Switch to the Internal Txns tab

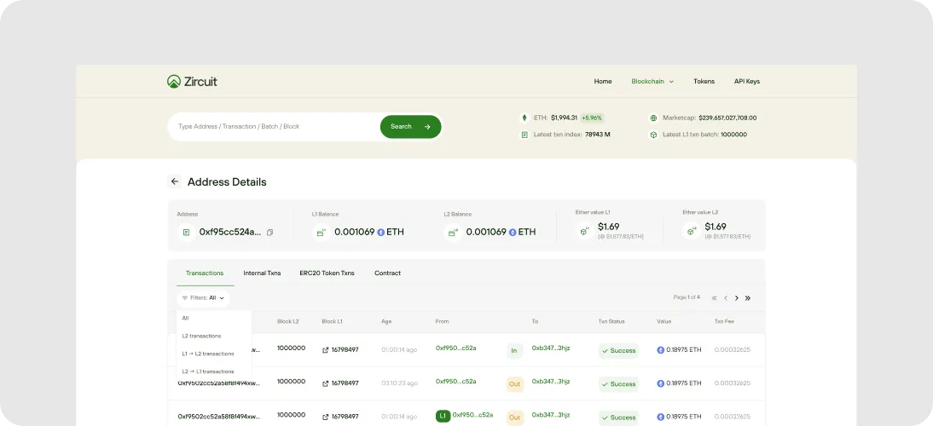coord(262,273)
